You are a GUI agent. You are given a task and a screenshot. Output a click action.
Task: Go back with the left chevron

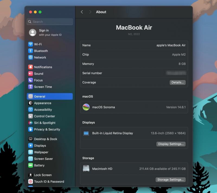pos(82,12)
